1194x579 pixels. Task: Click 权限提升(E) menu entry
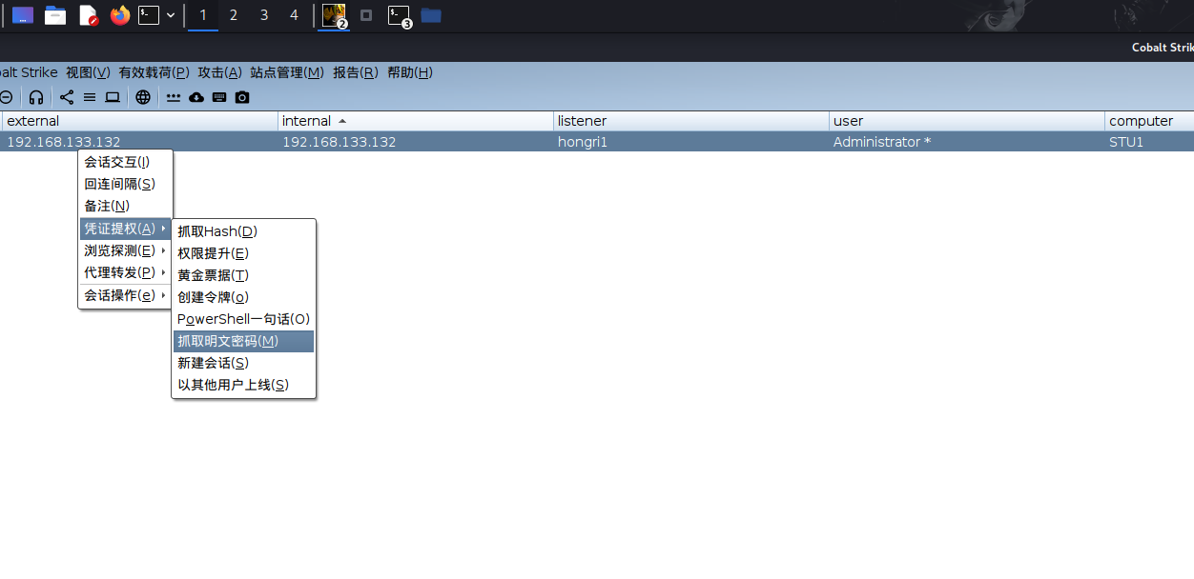pos(243,253)
